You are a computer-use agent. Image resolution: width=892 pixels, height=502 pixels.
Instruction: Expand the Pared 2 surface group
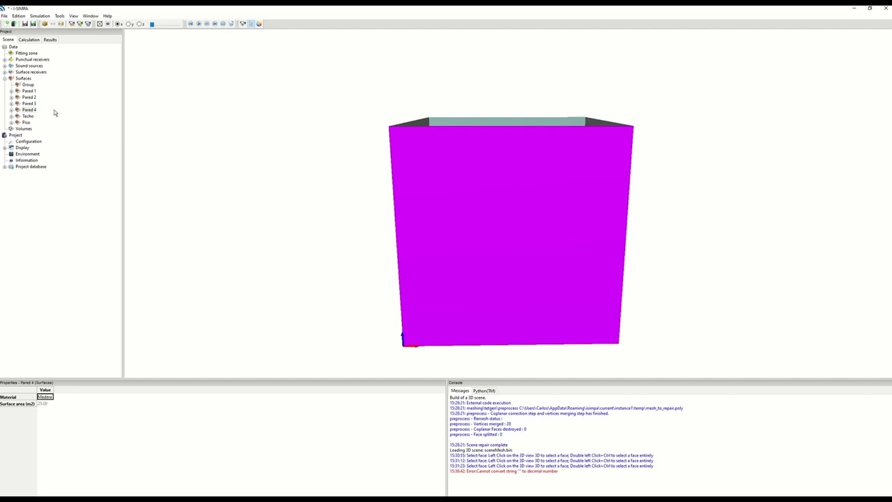point(11,97)
